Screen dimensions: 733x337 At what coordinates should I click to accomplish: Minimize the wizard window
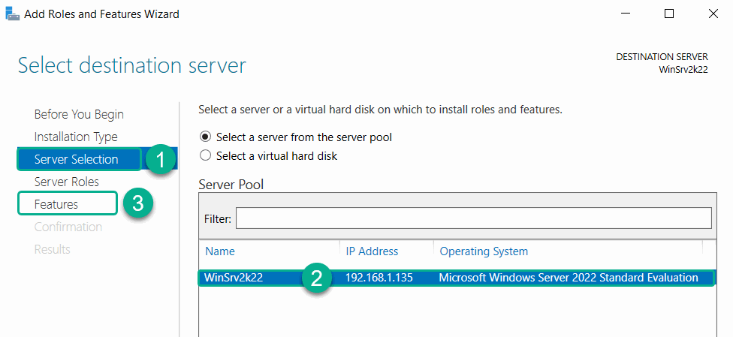tap(625, 14)
